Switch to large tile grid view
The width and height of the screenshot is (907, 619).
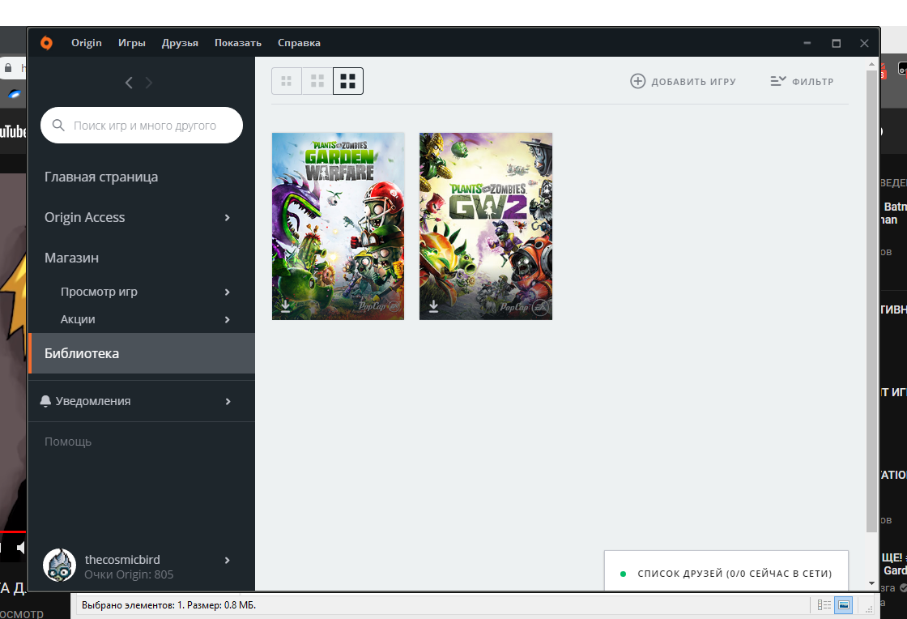348,81
